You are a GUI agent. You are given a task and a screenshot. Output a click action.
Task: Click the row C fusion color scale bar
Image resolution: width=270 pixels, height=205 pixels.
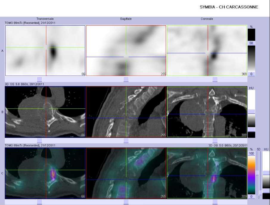pyautogui.click(x=251, y=175)
